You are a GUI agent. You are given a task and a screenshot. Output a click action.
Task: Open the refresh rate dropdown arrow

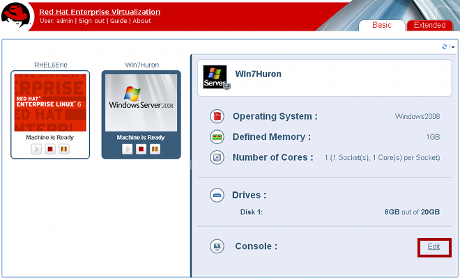[x=453, y=47]
